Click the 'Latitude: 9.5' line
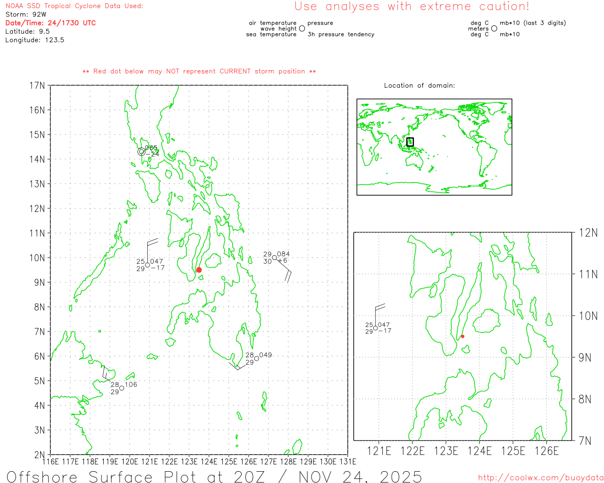 click(x=27, y=32)
